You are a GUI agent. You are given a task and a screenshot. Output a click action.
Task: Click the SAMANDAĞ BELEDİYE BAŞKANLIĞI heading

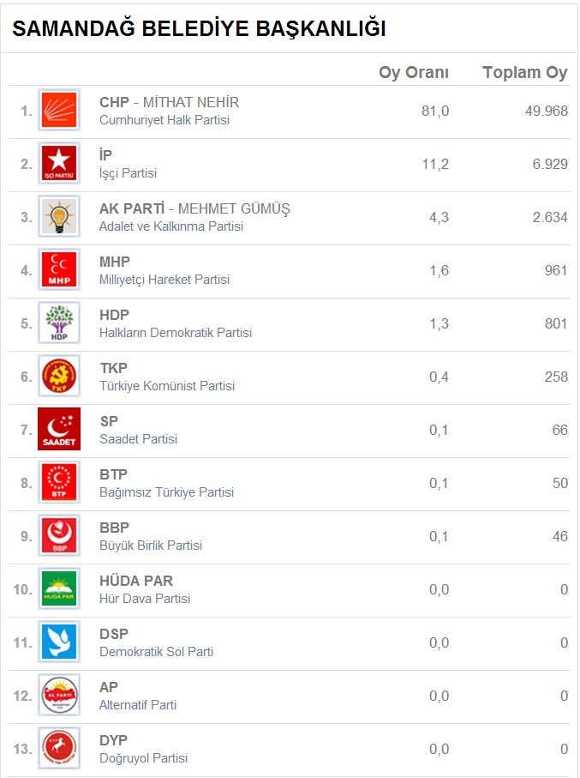[199, 29]
